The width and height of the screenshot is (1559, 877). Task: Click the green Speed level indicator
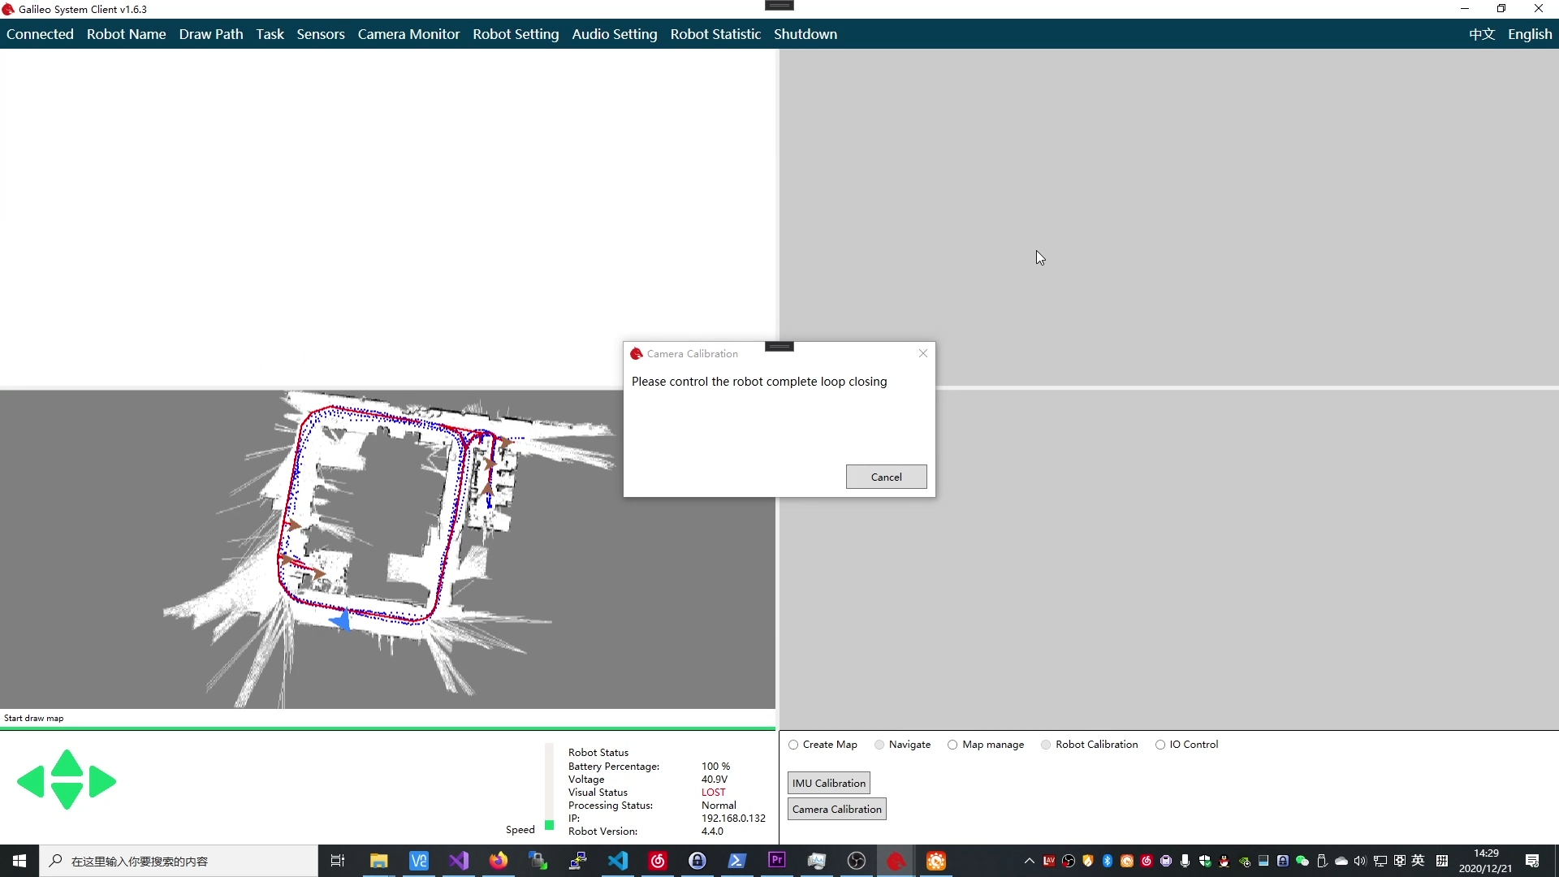click(550, 825)
